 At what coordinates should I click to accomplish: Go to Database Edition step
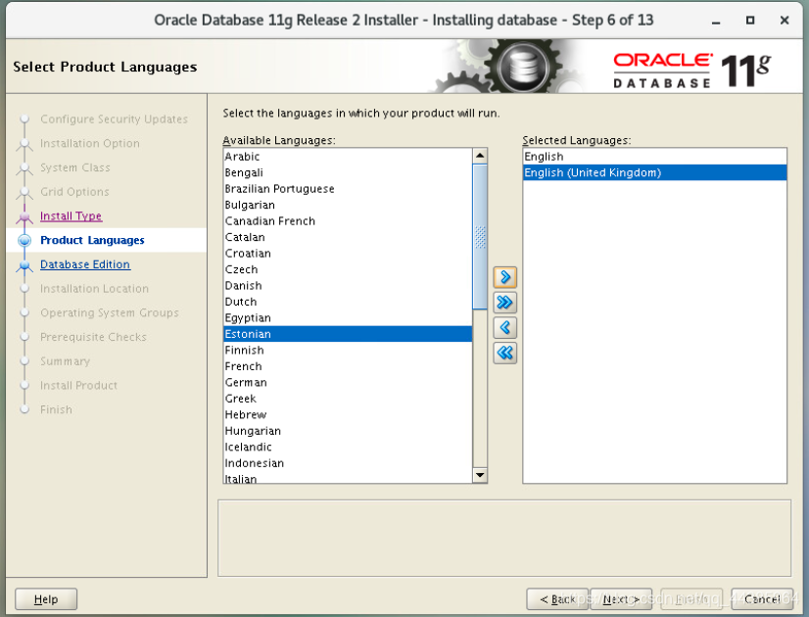point(85,264)
